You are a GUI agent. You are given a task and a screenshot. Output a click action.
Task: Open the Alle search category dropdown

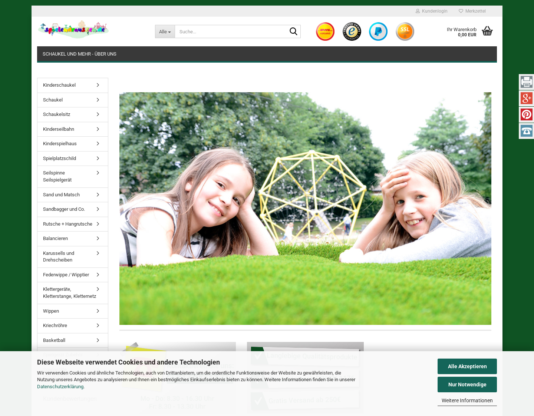pyautogui.click(x=165, y=31)
